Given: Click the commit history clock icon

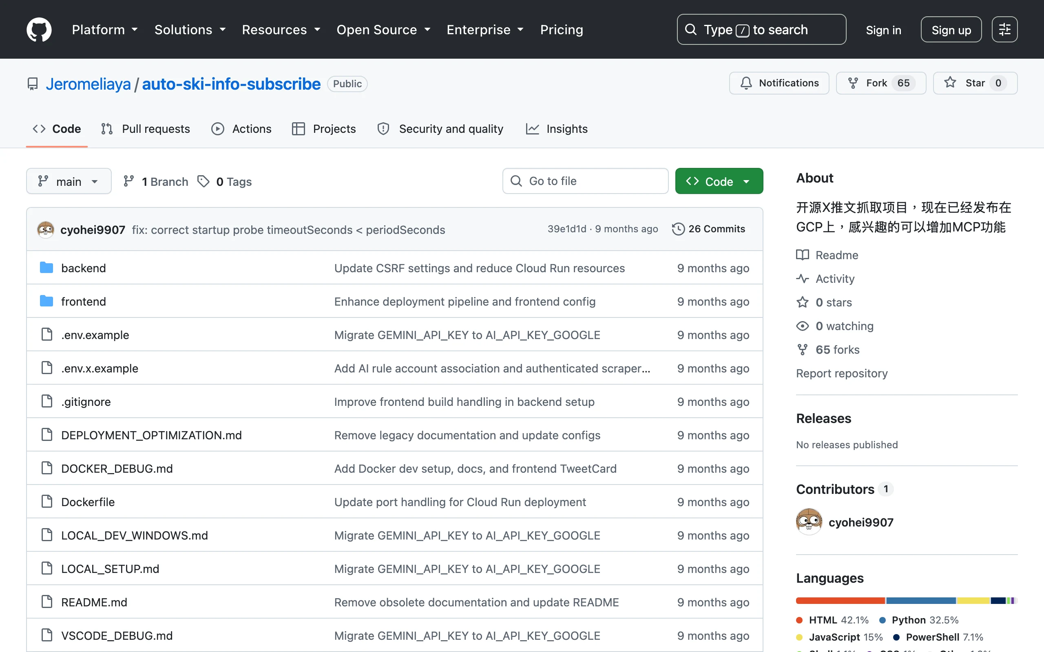Looking at the screenshot, I should coord(678,229).
